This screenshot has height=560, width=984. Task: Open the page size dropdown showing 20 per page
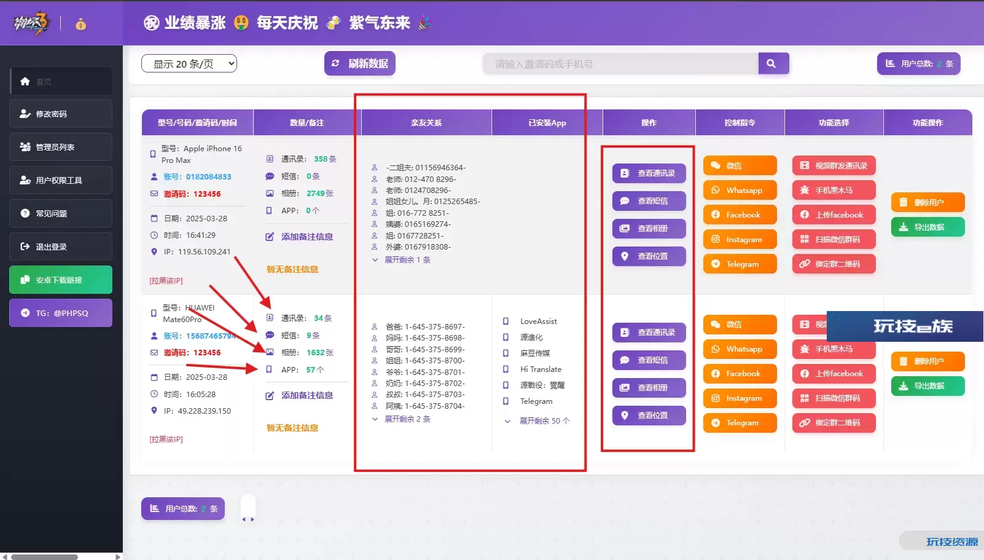pos(189,63)
